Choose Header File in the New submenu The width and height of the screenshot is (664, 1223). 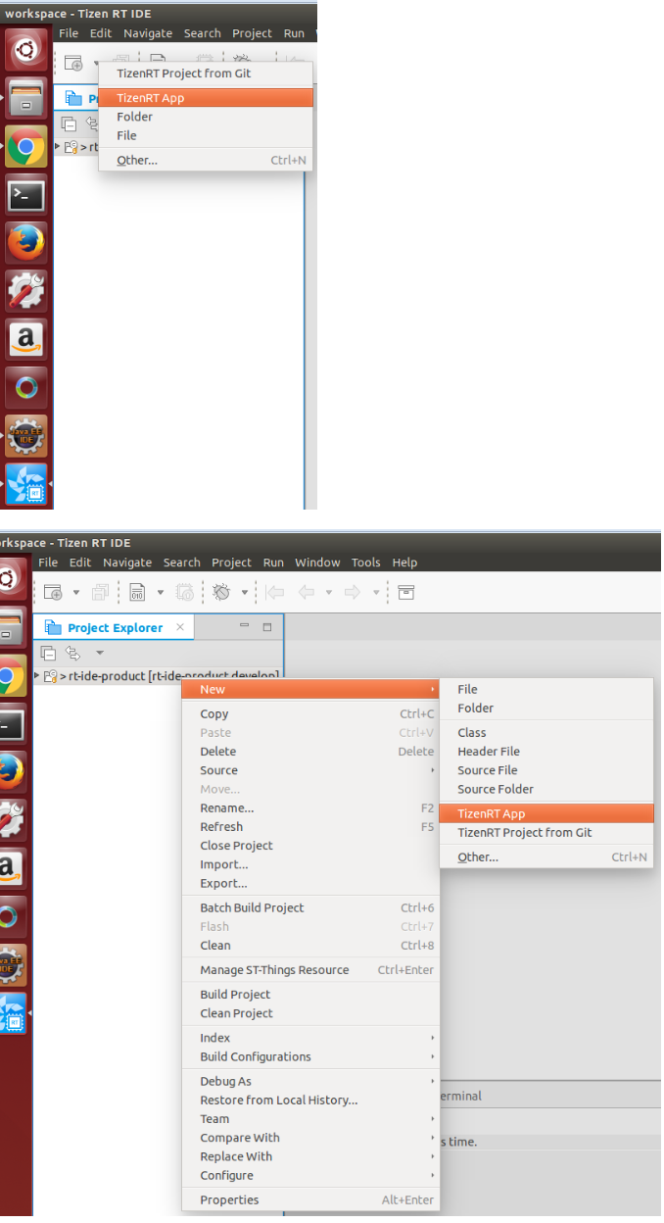click(x=488, y=752)
